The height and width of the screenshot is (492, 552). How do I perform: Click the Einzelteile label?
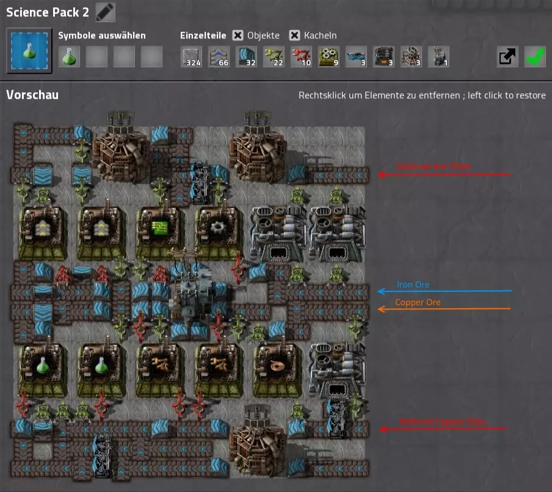pyautogui.click(x=203, y=35)
